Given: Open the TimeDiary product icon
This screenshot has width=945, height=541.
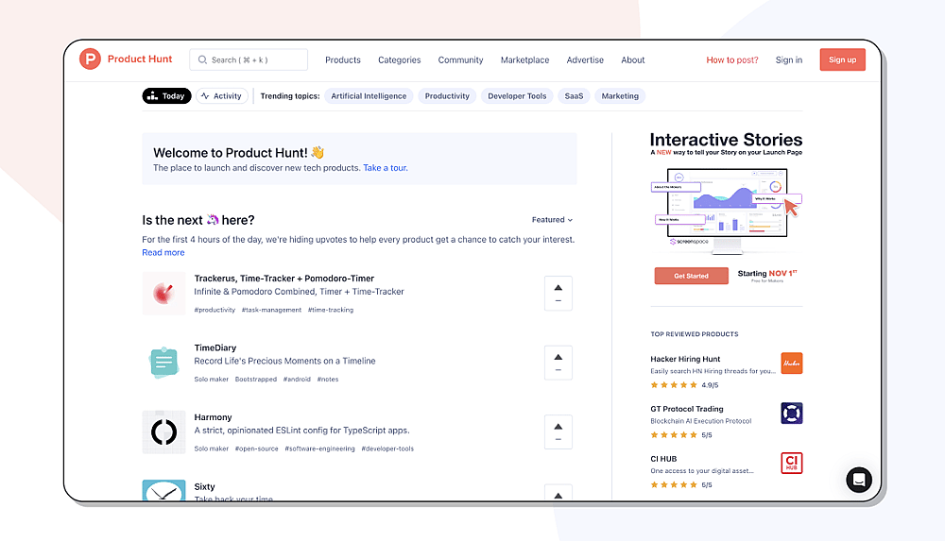Looking at the screenshot, I should point(163,363).
